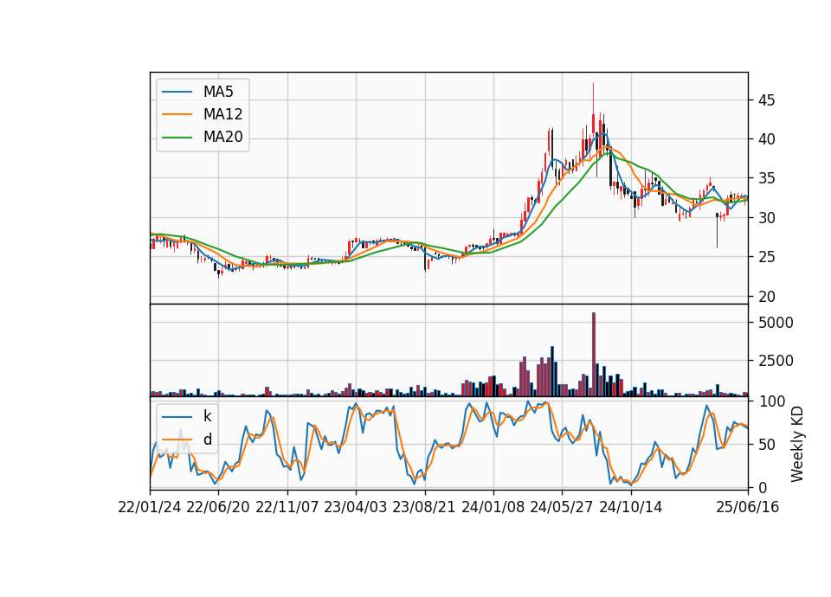Click the orange MA12 legend line sample
831x597 pixels.
(x=177, y=114)
